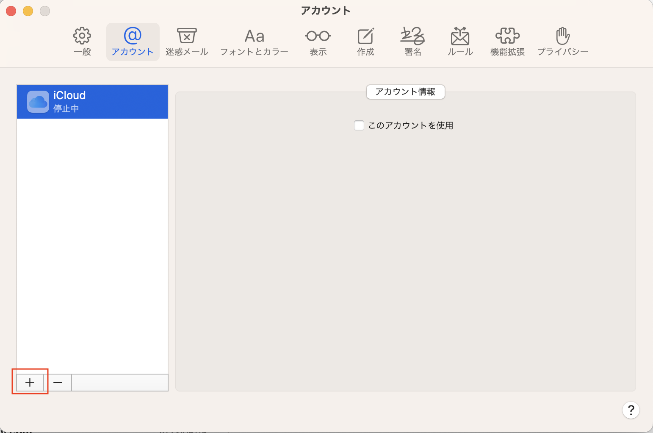Image resolution: width=653 pixels, height=433 pixels.
Task: Open the ルール rules pane
Action: pyautogui.click(x=460, y=42)
